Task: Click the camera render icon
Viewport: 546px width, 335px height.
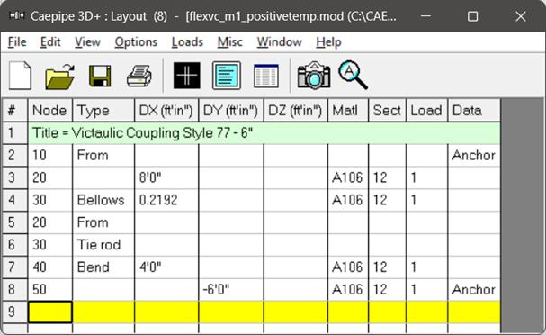Action: 314,76
